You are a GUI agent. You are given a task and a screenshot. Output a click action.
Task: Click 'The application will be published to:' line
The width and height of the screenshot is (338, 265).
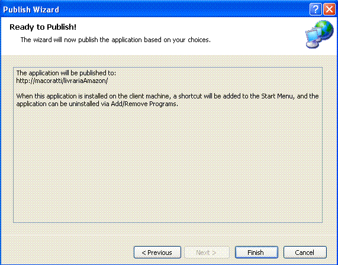pos(66,73)
